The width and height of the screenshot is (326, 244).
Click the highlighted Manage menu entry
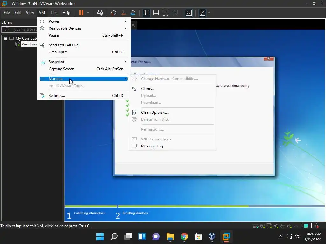pyautogui.click(x=84, y=79)
